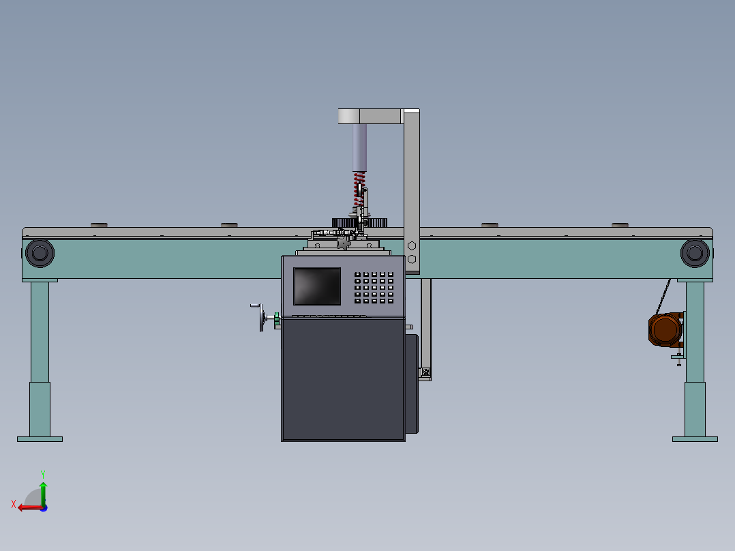
Task: Select the right leg's base foot plate
Action: (695, 439)
